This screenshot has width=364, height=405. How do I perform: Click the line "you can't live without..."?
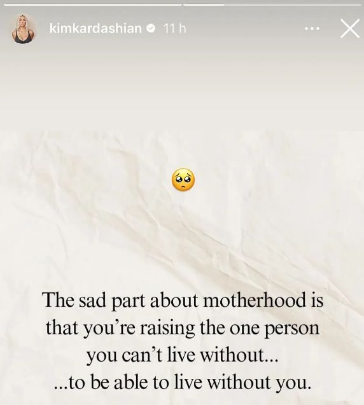pos(183,355)
